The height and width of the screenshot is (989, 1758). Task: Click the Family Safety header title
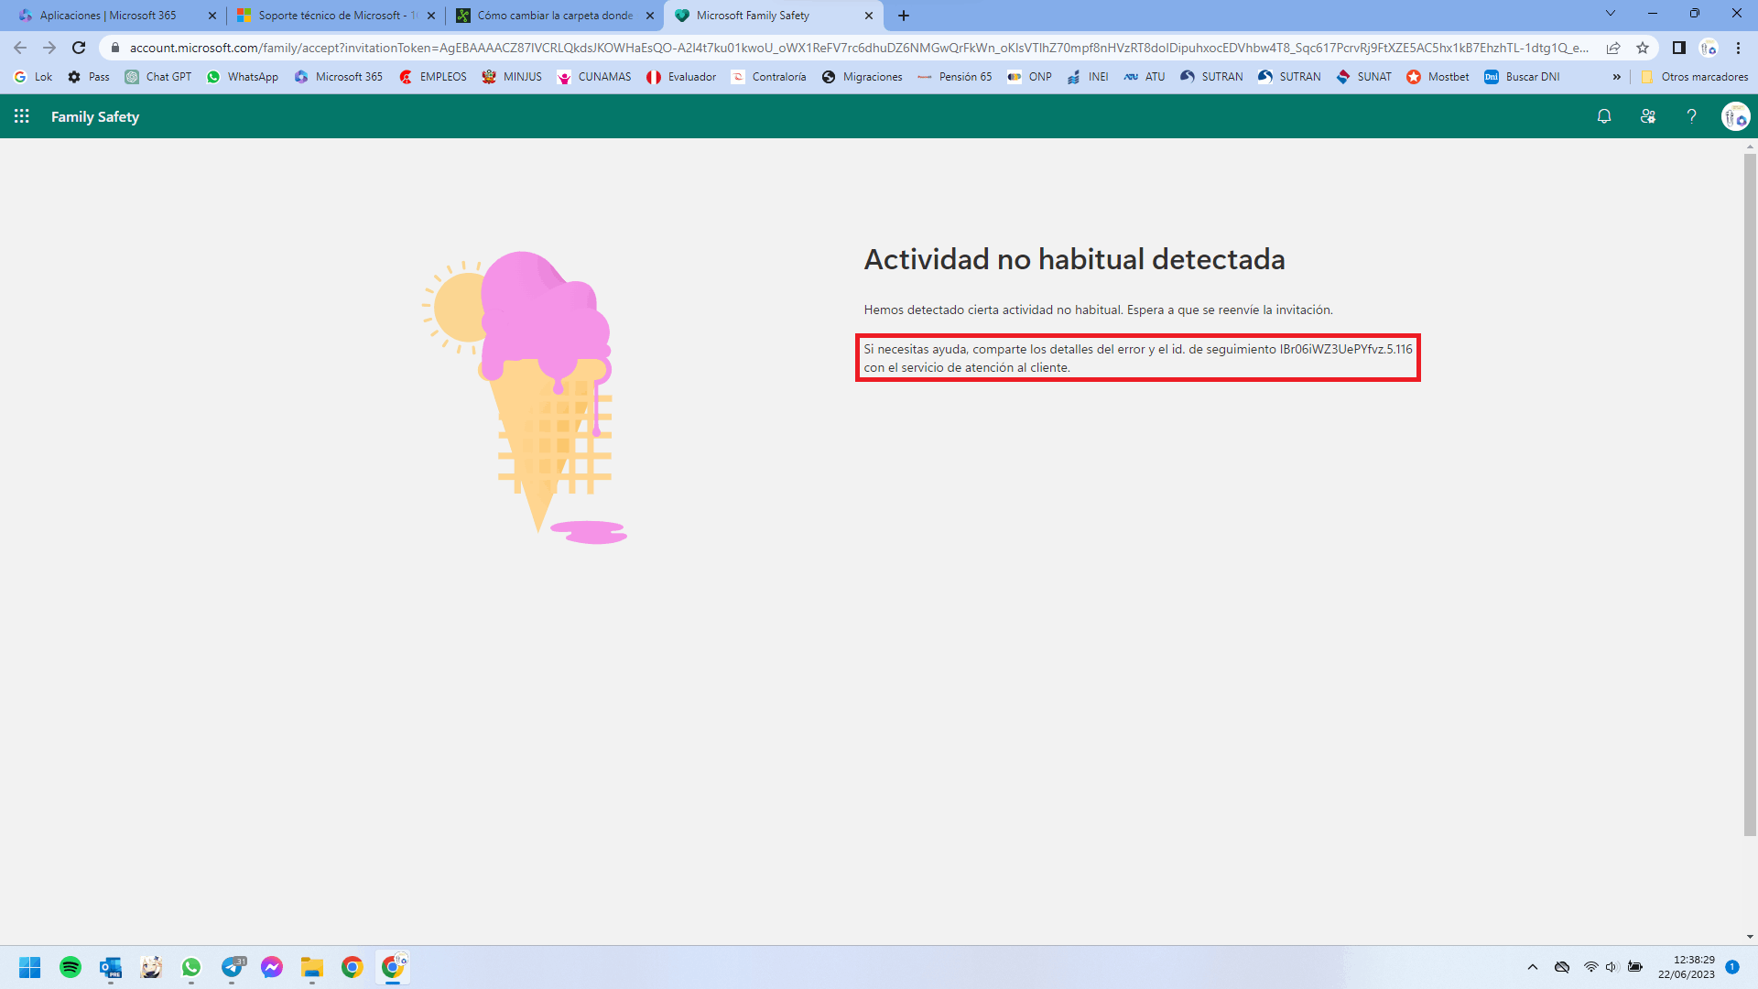pos(95,116)
